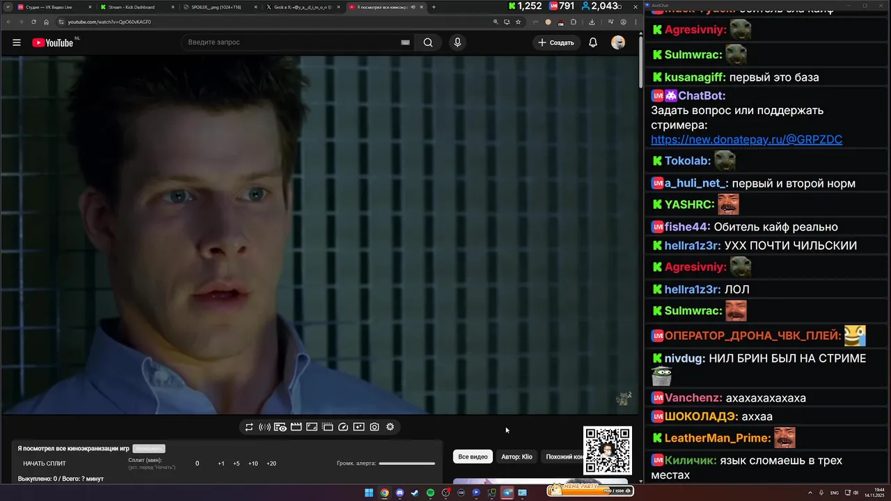Switch to the Студия — VK Видео Live tab

point(53,7)
